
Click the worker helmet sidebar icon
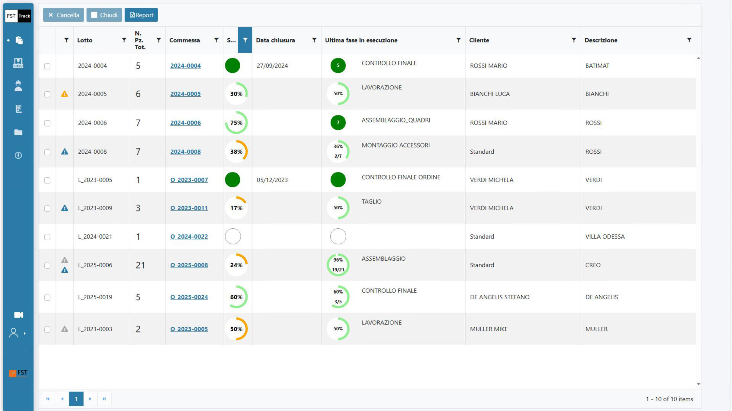pos(18,86)
